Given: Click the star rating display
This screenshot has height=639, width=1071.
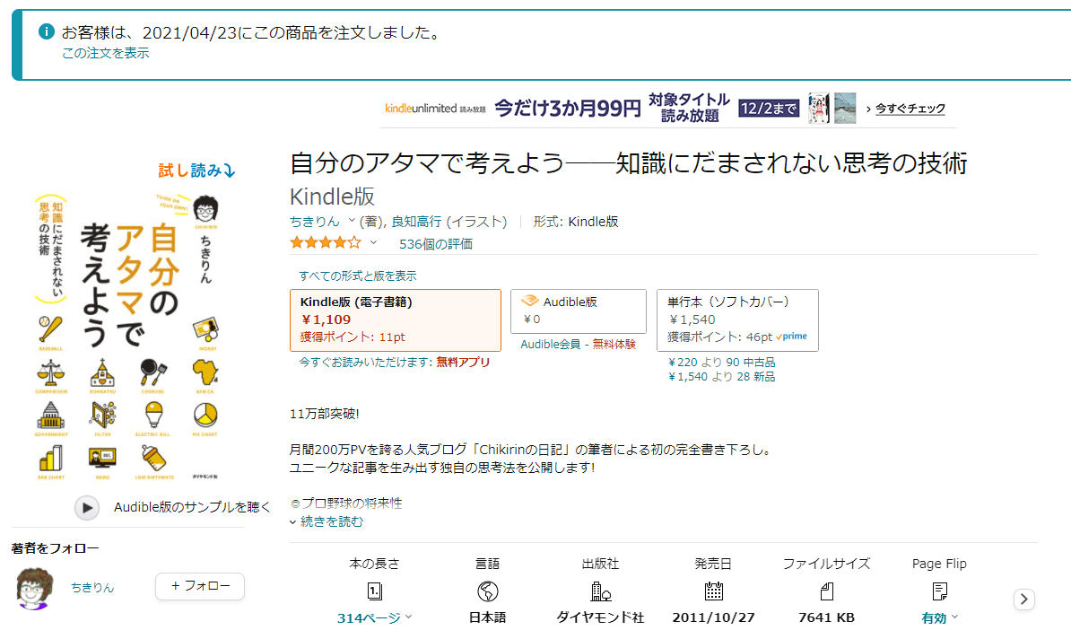Looking at the screenshot, I should 326,242.
